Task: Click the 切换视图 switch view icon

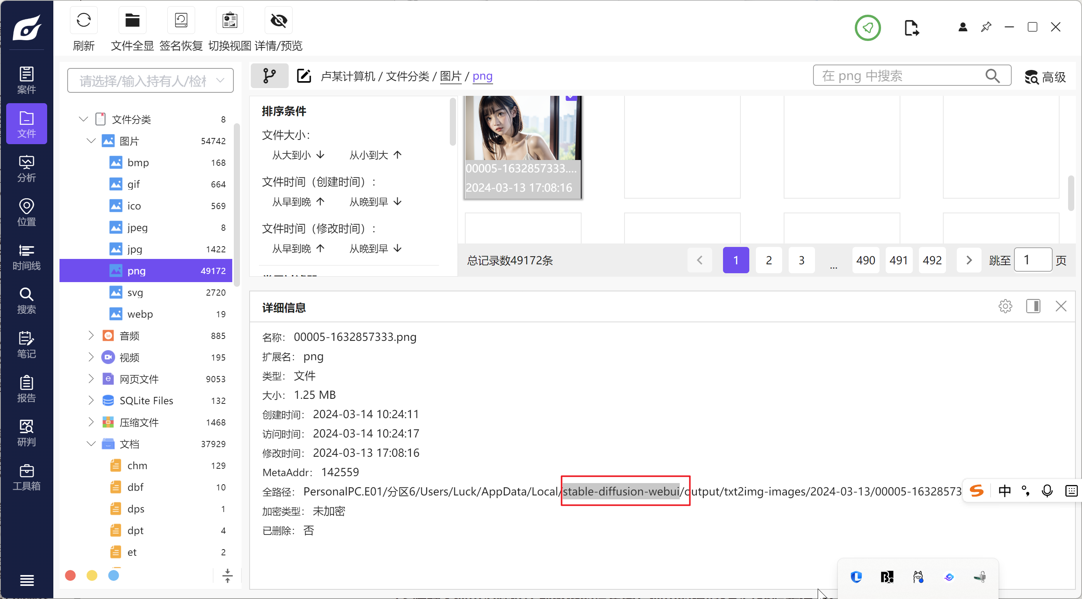Action: [230, 20]
